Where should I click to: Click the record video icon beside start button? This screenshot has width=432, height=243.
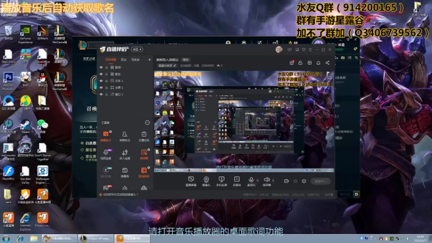pos(287,181)
